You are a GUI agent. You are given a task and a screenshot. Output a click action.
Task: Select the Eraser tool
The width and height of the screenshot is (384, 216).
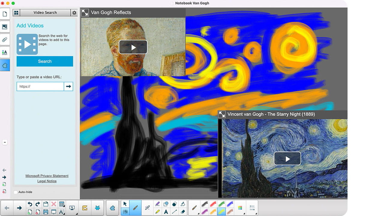183,211
